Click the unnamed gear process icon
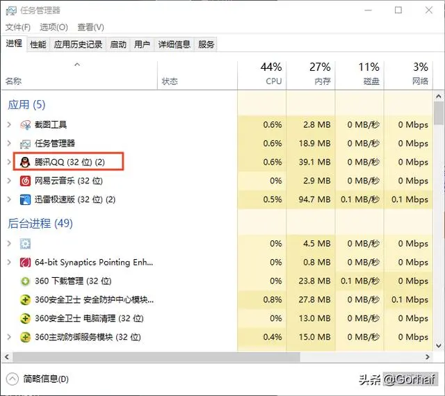Viewport: 445px width, 396px height. click(x=25, y=244)
